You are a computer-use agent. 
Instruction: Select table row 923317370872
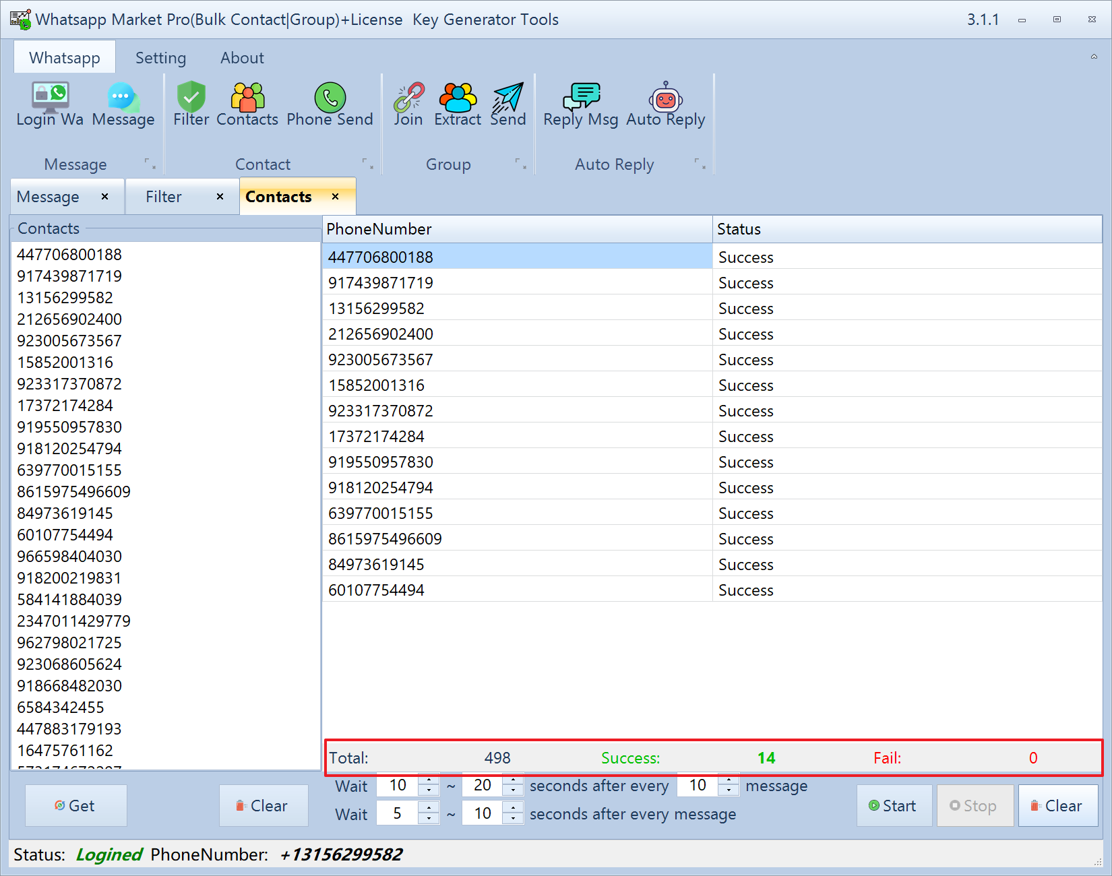click(712, 410)
